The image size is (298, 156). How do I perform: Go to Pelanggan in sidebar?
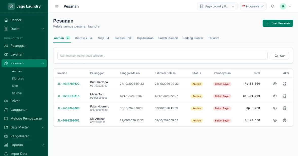pyautogui.click(x=24, y=46)
